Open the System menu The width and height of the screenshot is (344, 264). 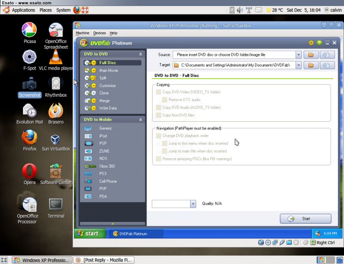pos(63,10)
